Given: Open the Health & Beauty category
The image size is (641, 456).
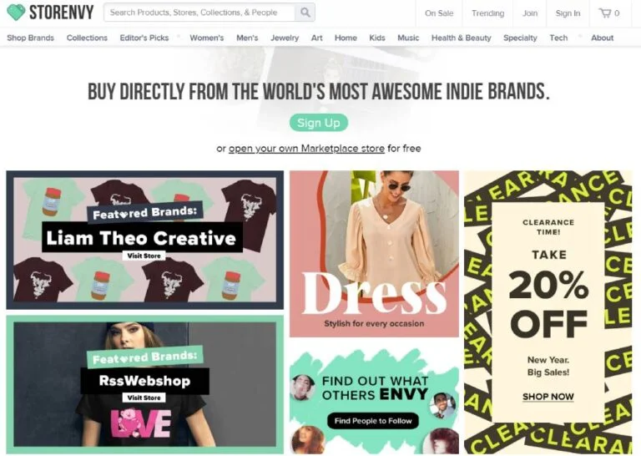Looking at the screenshot, I should click(x=461, y=38).
